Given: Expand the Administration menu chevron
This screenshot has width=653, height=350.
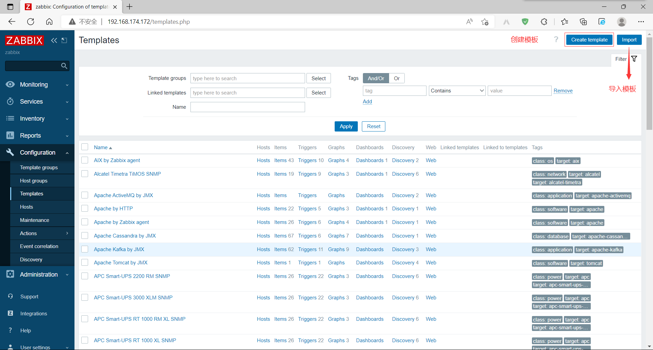Looking at the screenshot, I should pyautogui.click(x=67, y=275).
